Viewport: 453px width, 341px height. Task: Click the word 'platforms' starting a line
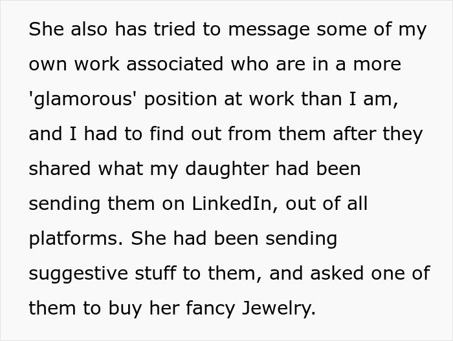click(74, 239)
